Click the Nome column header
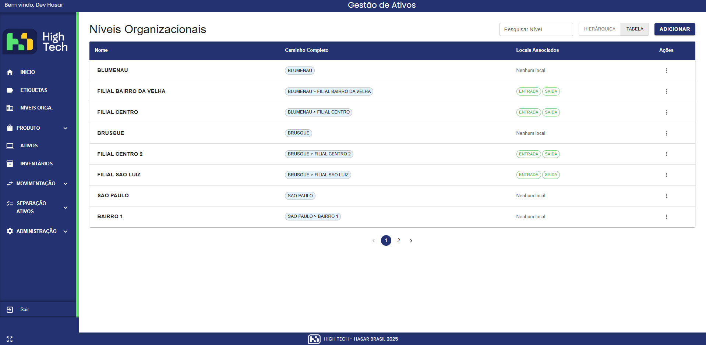 (x=101, y=50)
